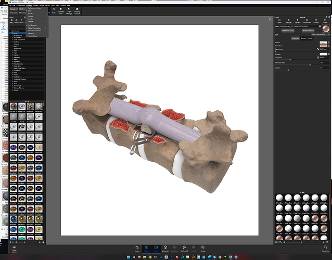This screenshot has height=260, width=332.
Task: Open Cloud Library at bottom left
Action: 14,249
